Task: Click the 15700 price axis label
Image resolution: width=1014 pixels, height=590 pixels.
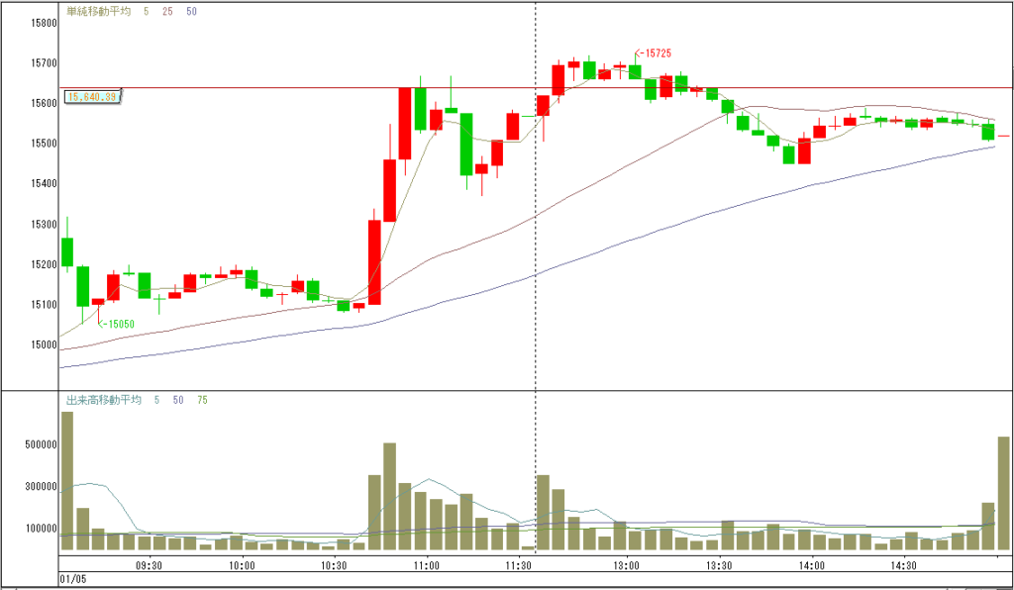Action: pos(44,63)
